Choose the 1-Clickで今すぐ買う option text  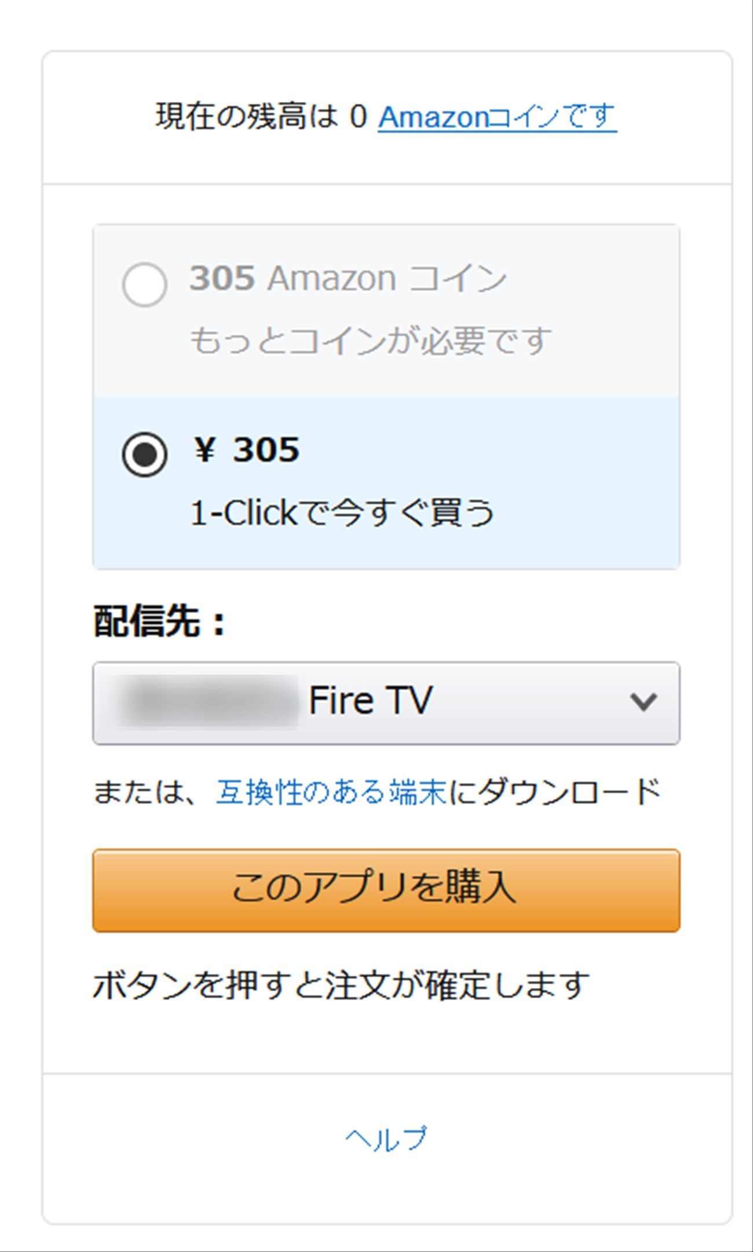pyautogui.click(x=342, y=512)
